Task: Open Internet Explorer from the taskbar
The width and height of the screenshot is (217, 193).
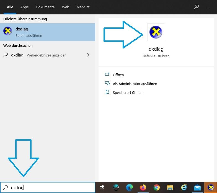Action: point(184,187)
